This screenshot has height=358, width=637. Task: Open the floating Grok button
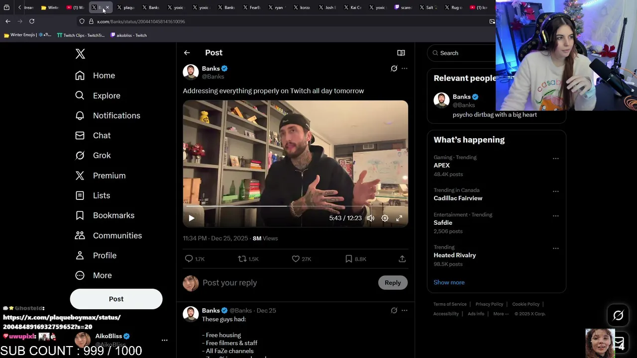point(618,315)
